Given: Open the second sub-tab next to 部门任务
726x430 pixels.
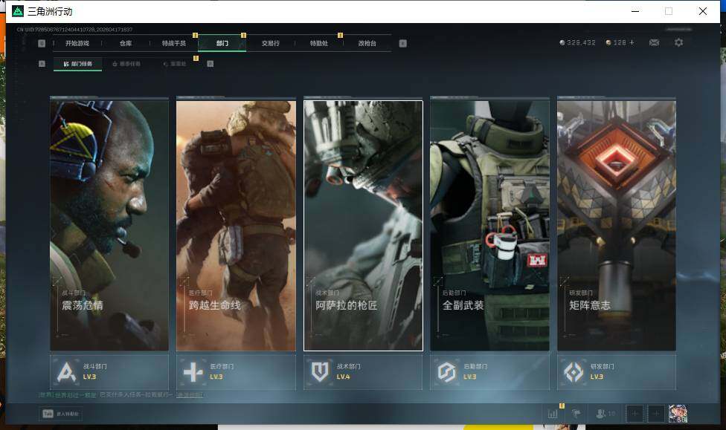Looking at the screenshot, I should coord(126,64).
